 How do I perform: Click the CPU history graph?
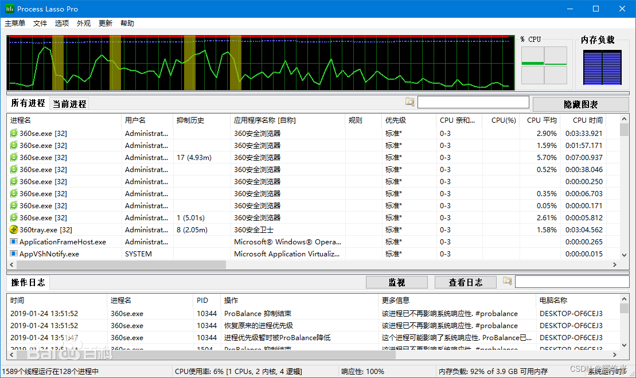click(260, 63)
